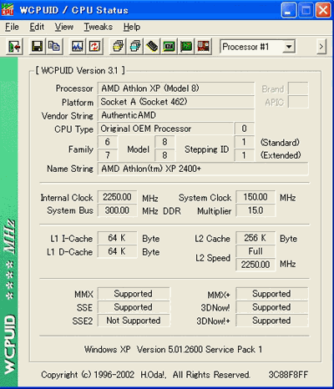Click the SSE2 Not Supported box
334x389 pixels.
click(x=134, y=321)
